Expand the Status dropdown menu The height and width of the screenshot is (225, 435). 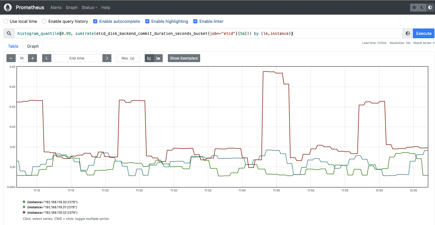[89, 7]
